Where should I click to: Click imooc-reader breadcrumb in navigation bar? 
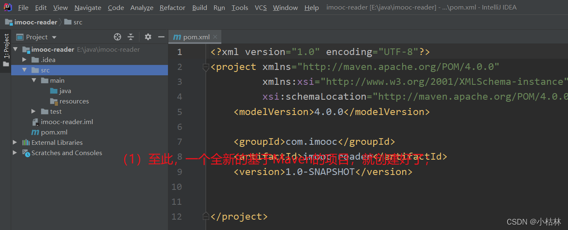tap(36, 22)
